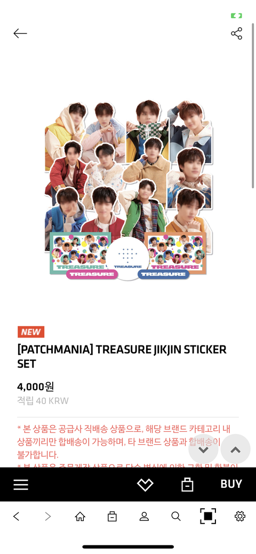
Task: Open the home icon in bottom bar
Action: [x=80, y=516]
